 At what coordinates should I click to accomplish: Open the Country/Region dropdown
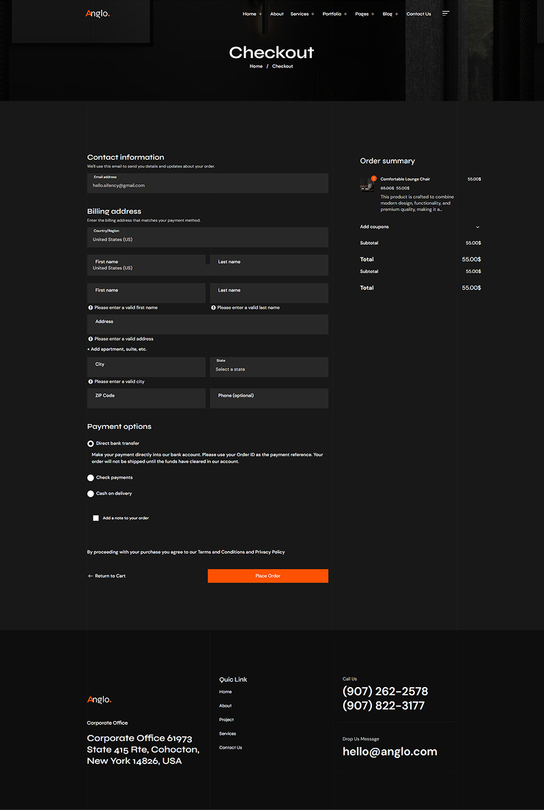point(207,237)
